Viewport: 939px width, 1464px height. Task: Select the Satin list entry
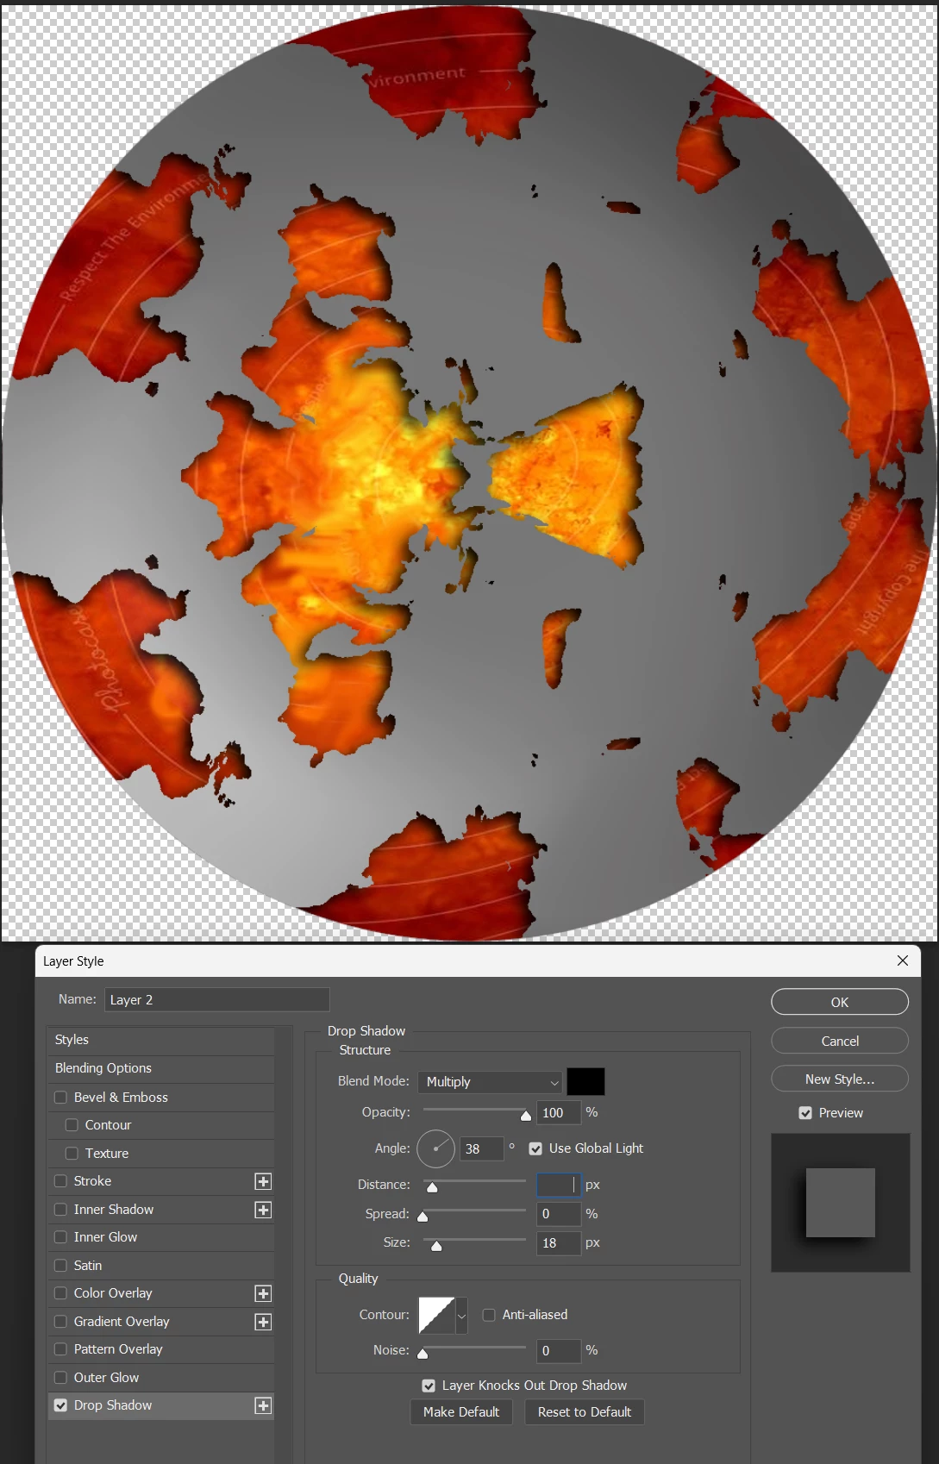(x=160, y=1266)
